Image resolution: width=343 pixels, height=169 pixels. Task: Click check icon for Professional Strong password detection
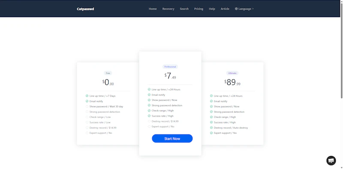[x=149, y=106]
